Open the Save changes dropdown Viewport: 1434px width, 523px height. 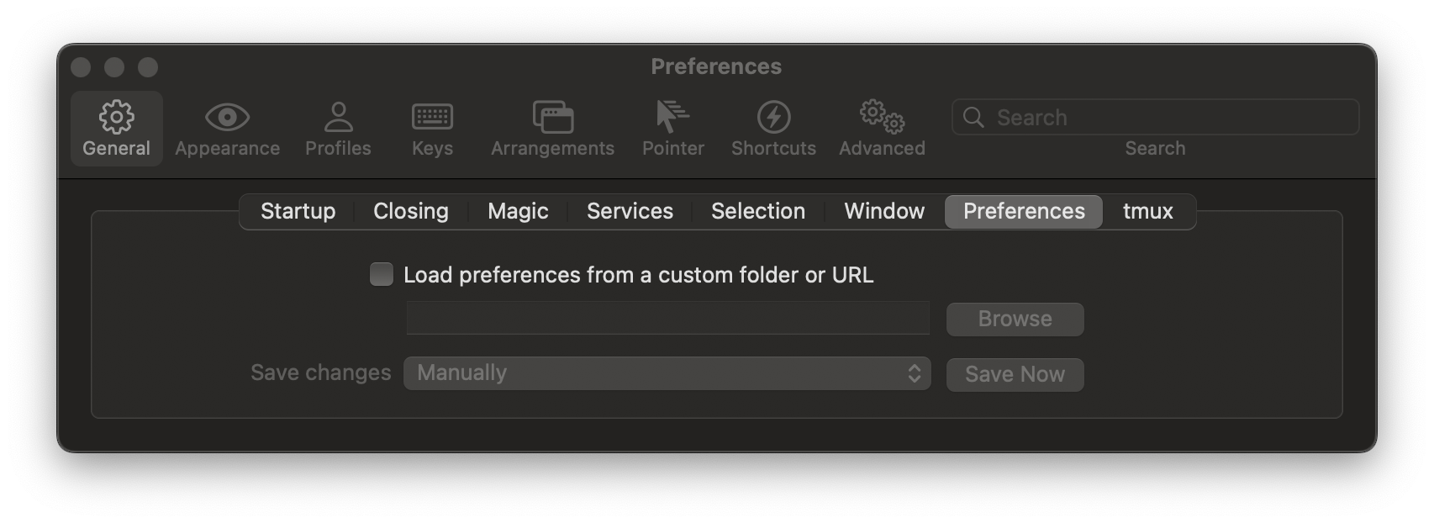pyautogui.click(x=667, y=372)
